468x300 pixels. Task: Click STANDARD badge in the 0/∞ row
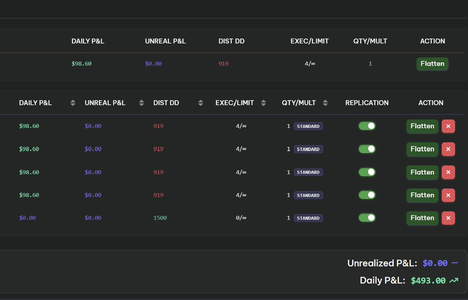click(x=308, y=218)
